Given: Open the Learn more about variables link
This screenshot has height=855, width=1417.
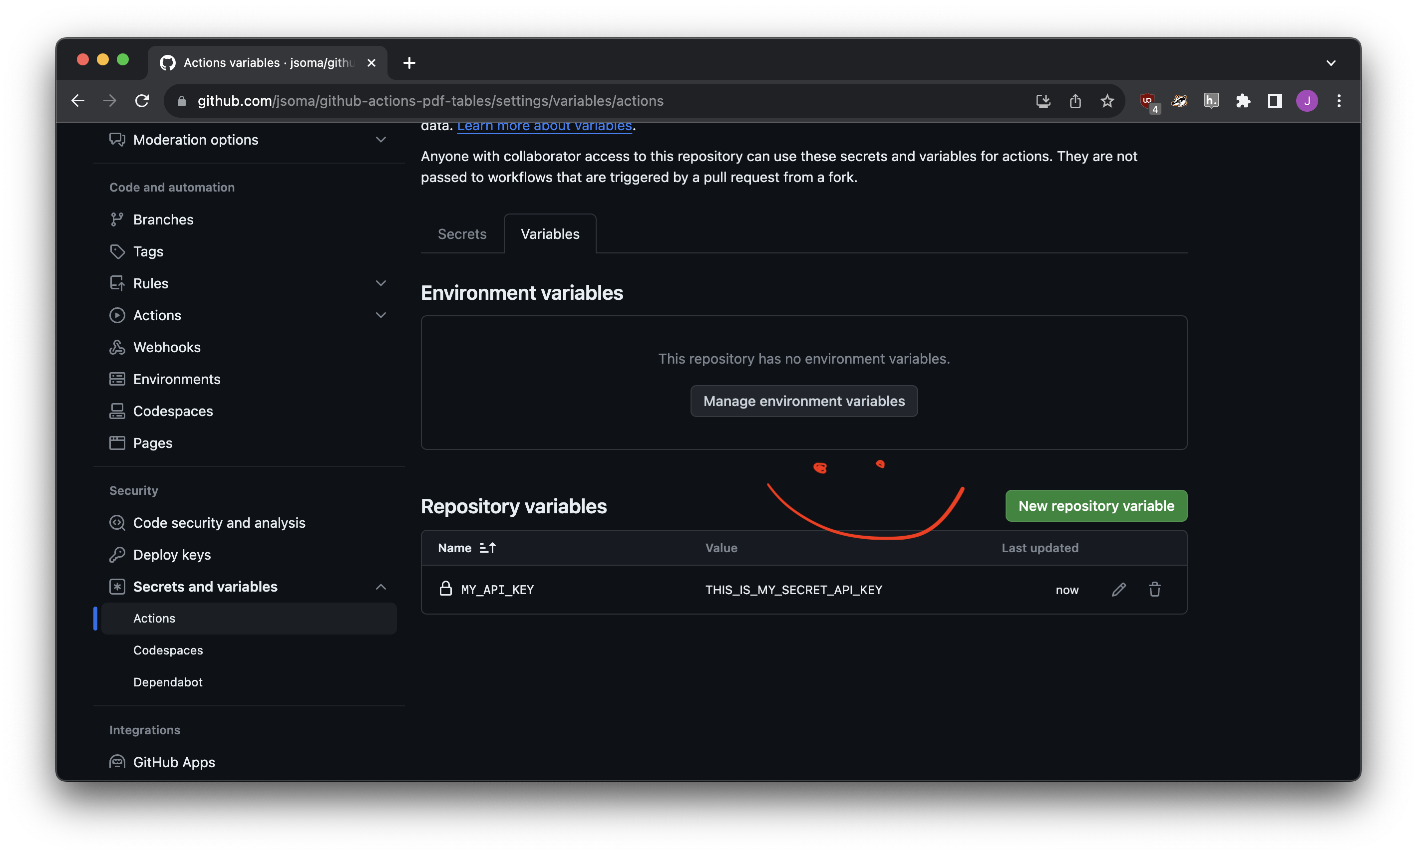Looking at the screenshot, I should pyautogui.click(x=544, y=125).
